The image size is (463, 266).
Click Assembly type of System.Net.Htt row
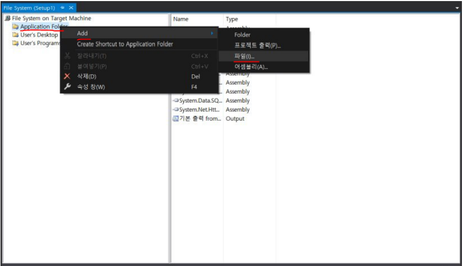(238, 110)
